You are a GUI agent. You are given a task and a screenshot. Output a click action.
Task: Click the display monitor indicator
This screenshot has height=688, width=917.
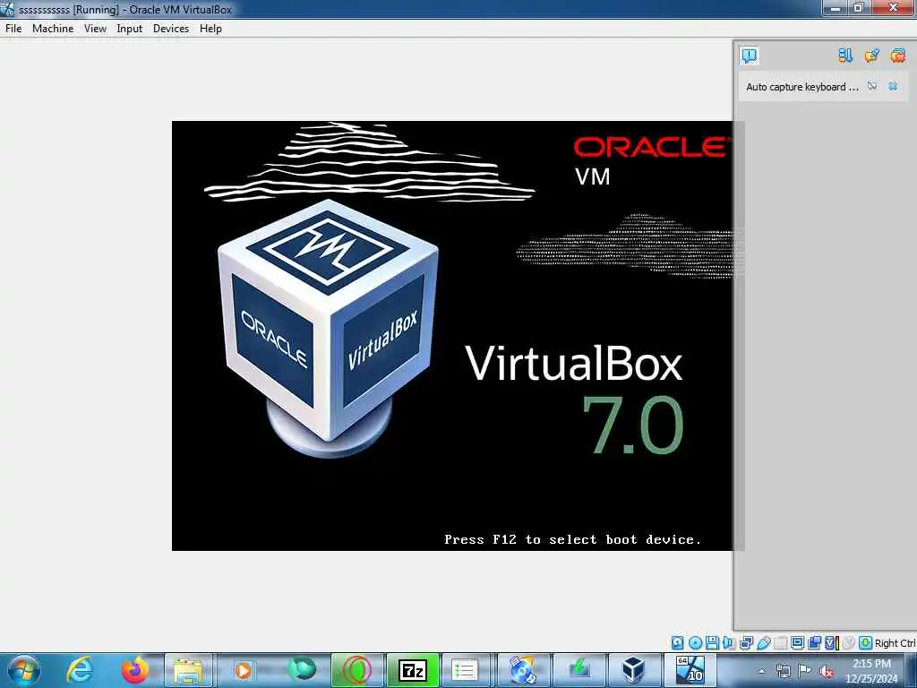click(797, 643)
